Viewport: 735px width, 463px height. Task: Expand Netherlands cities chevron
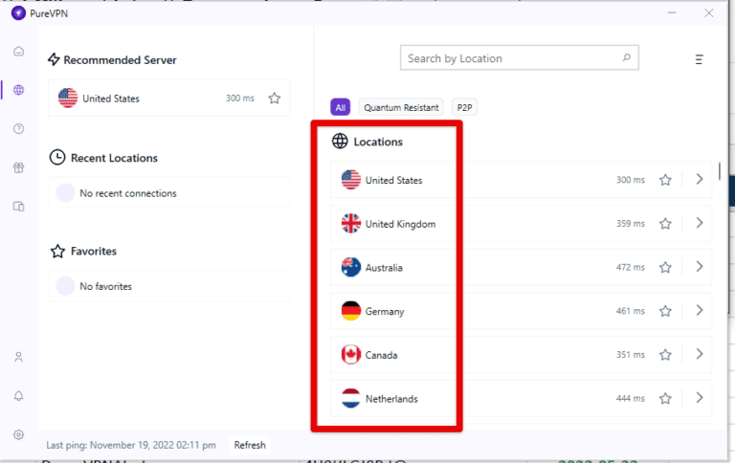click(700, 397)
